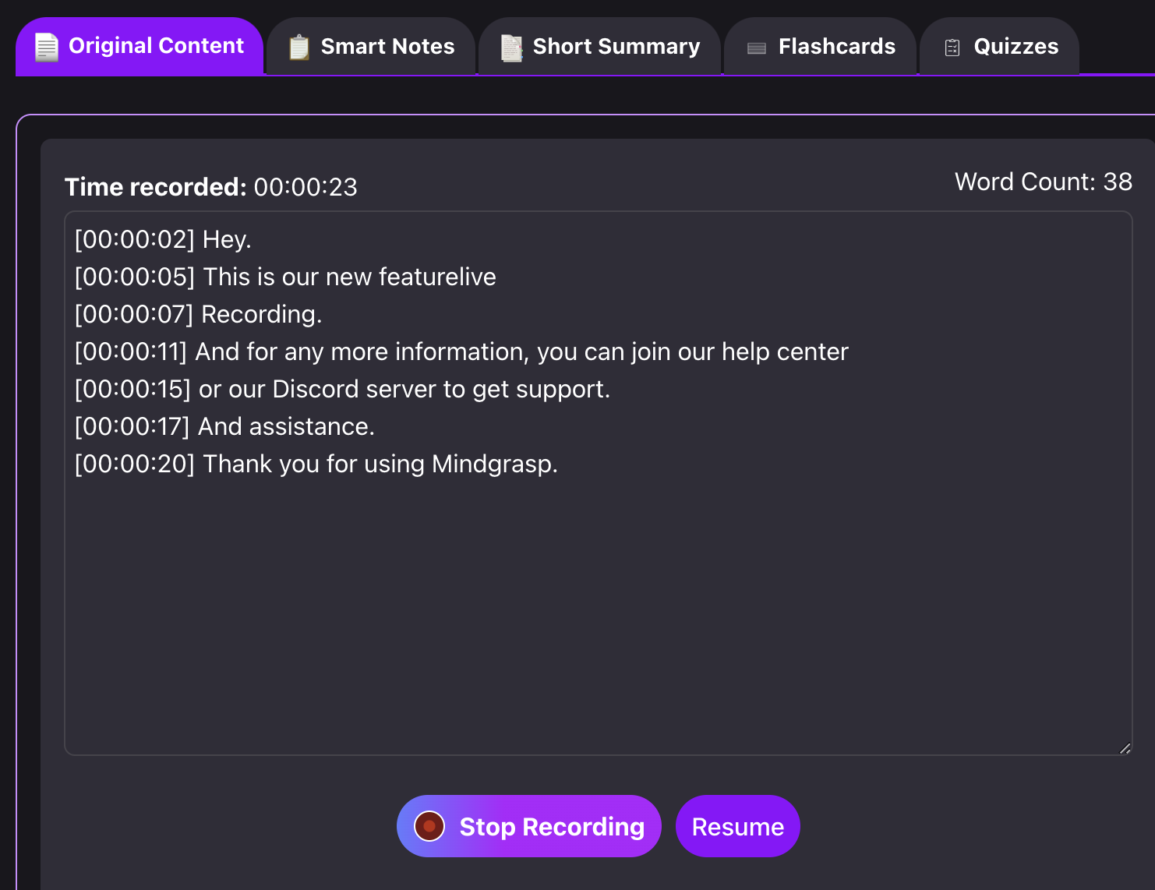Click the document icon on Original Content tab

[45, 46]
